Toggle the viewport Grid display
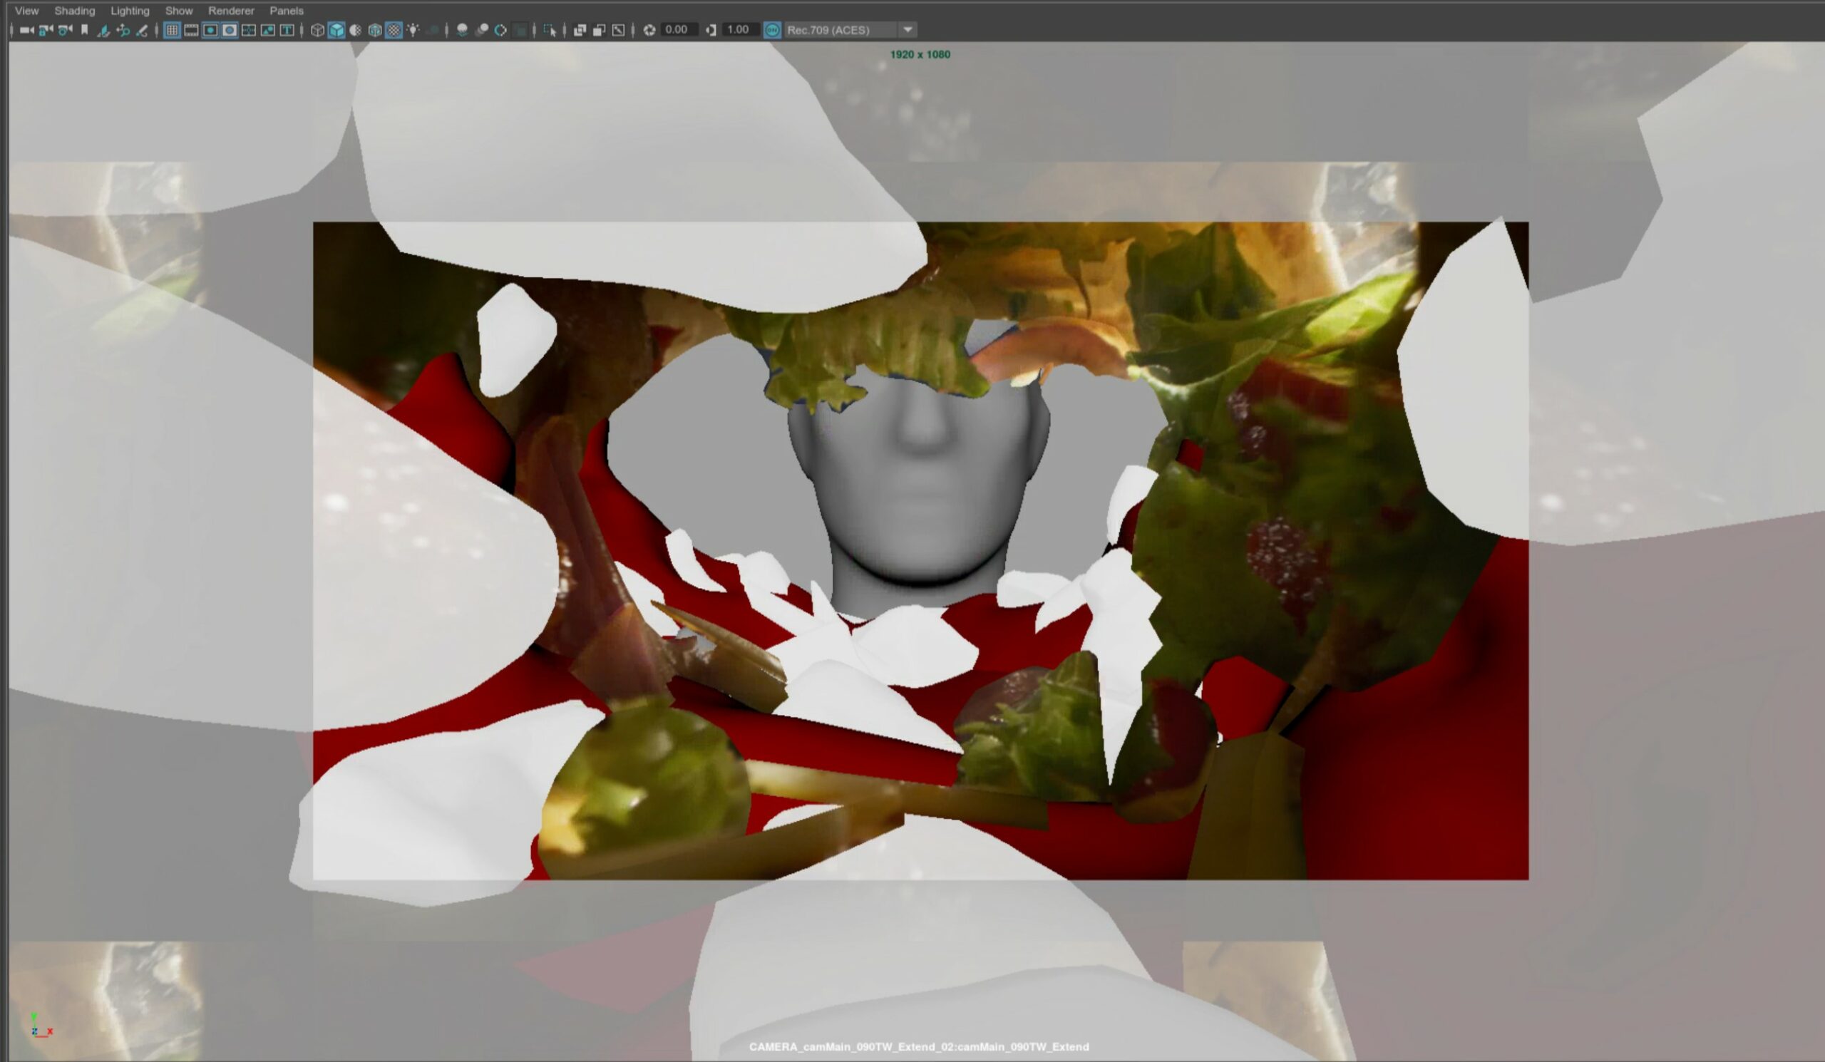Viewport: 1825px width, 1062px height. [172, 30]
